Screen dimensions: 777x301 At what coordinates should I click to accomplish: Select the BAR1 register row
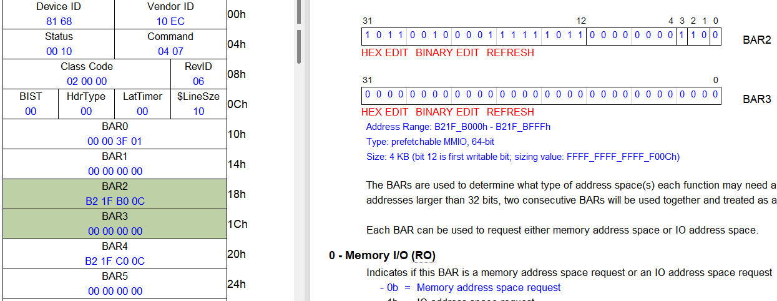pyautogui.click(x=115, y=164)
